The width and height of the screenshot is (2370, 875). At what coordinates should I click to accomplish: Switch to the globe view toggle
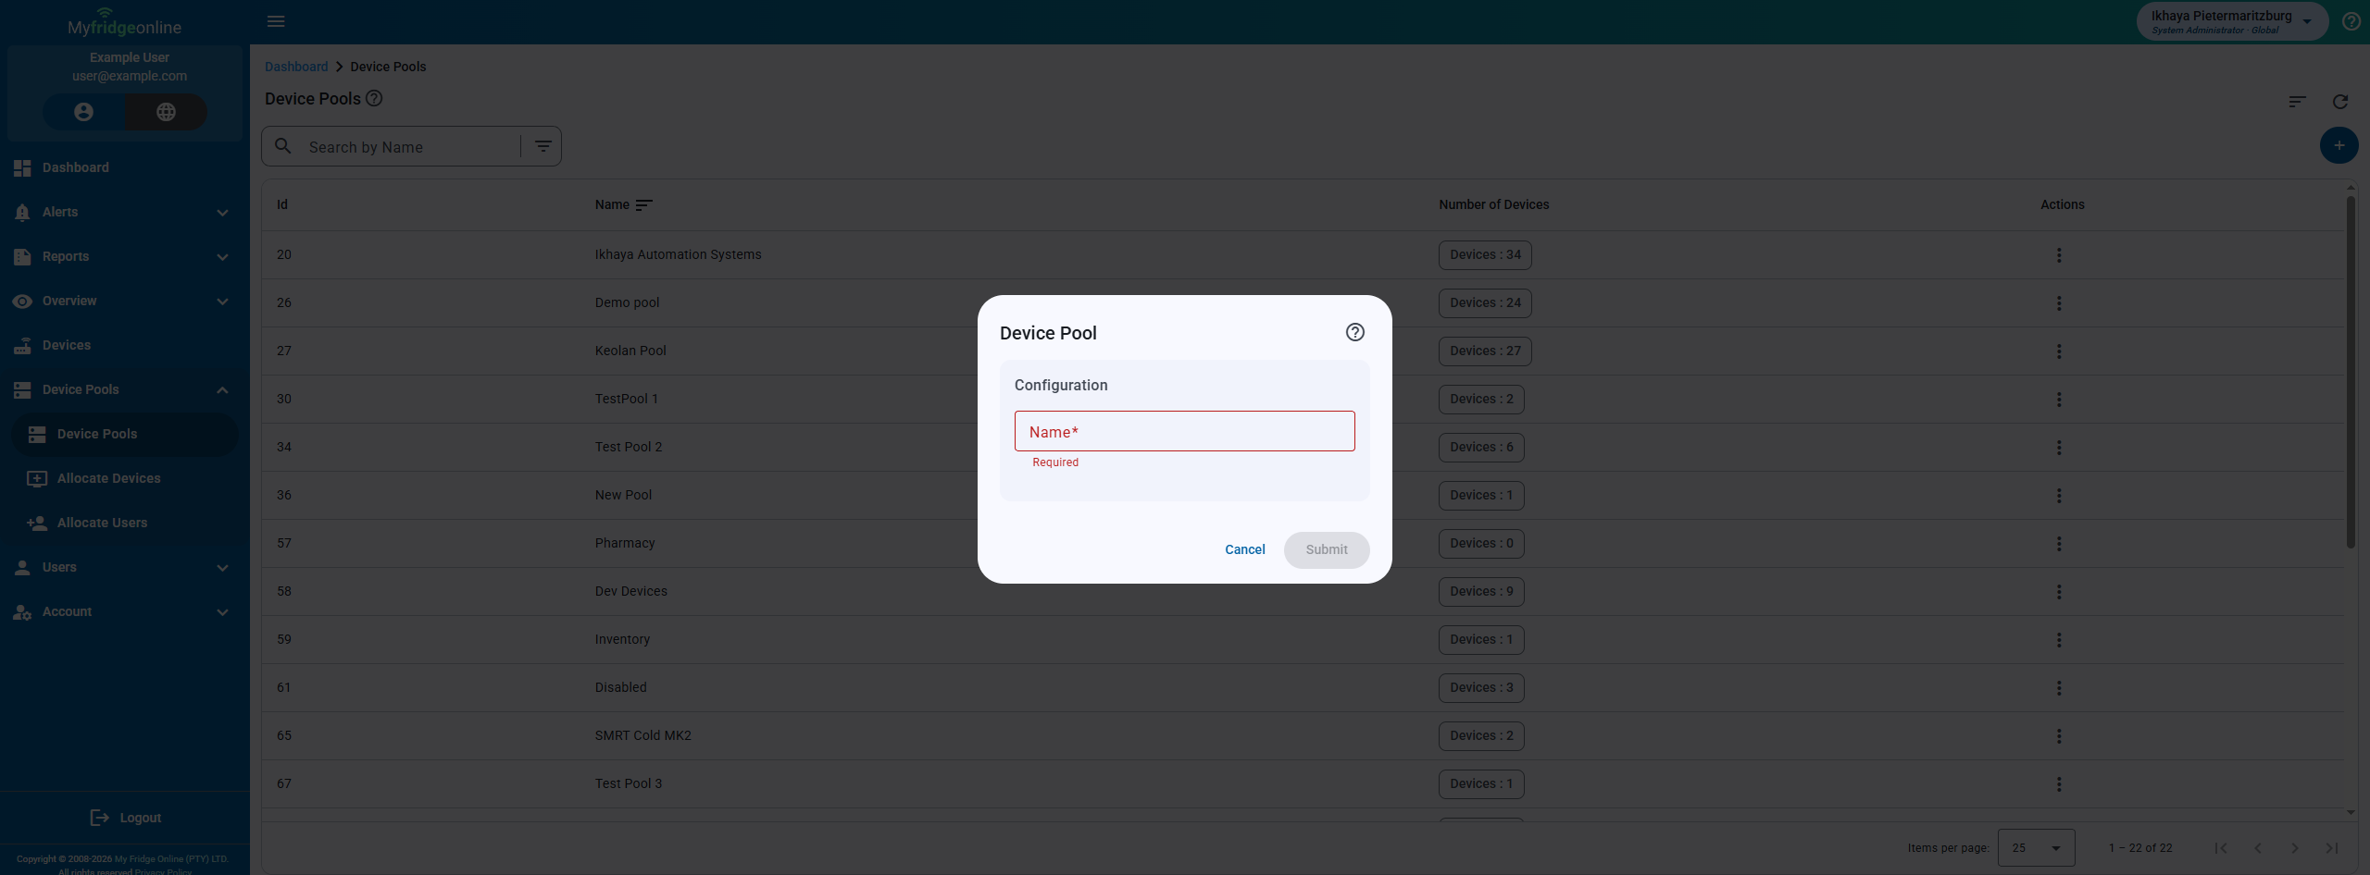166,112
